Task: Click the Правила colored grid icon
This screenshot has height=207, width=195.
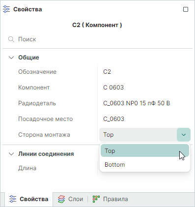Action: pyautogui.click(x=96, y=199)
